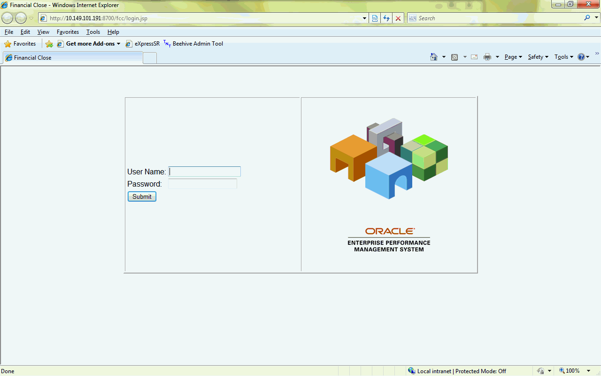
Task: Click the Add to Favorites Bar icon
Action: pos(49,44)
